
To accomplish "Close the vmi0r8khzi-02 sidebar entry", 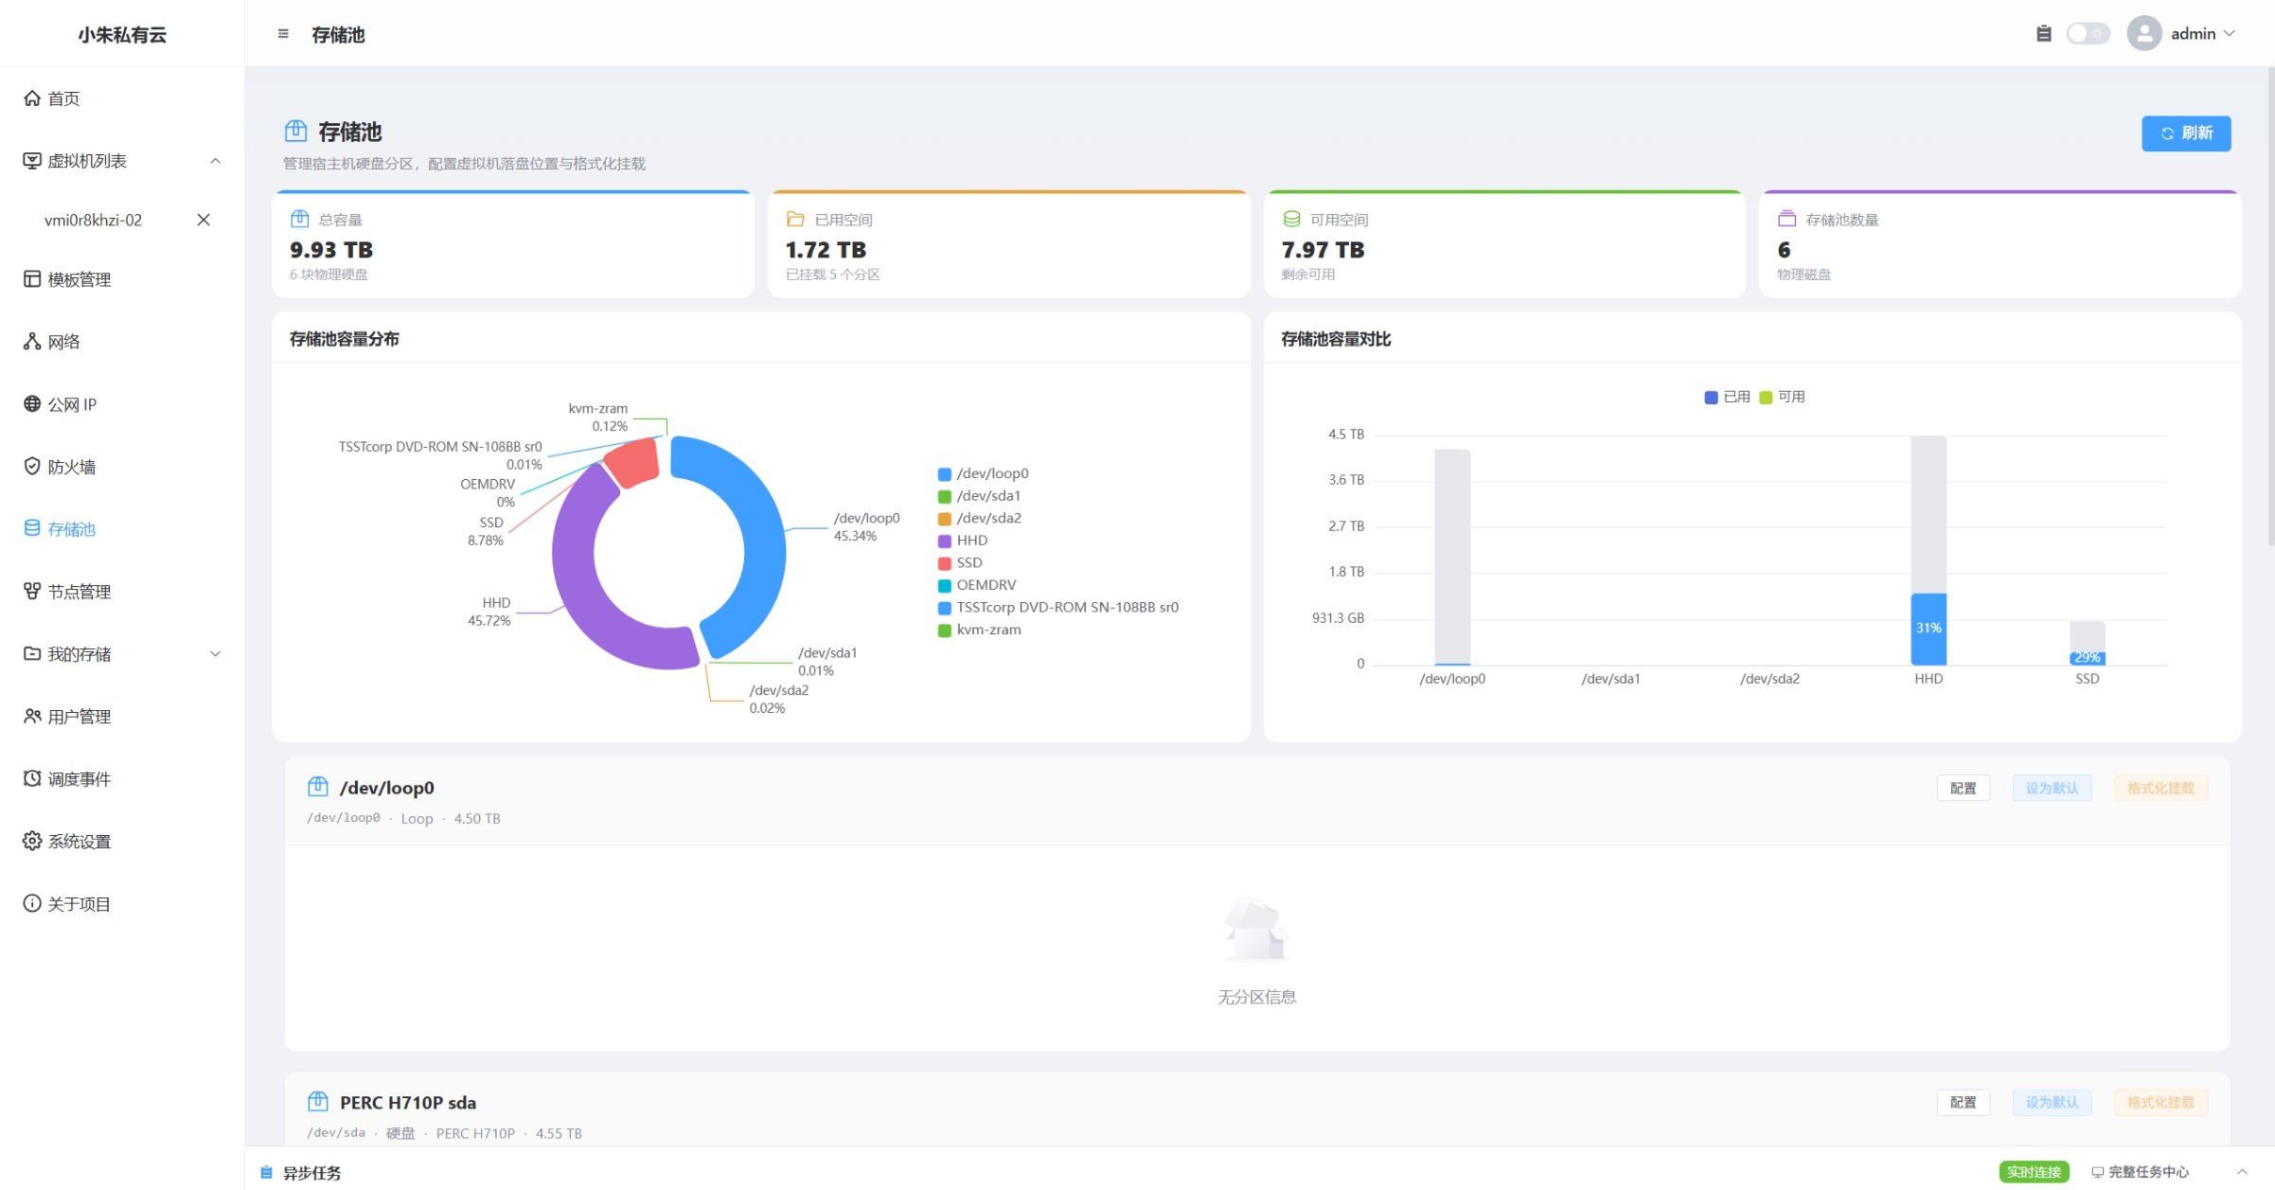I will pos(204,220).
